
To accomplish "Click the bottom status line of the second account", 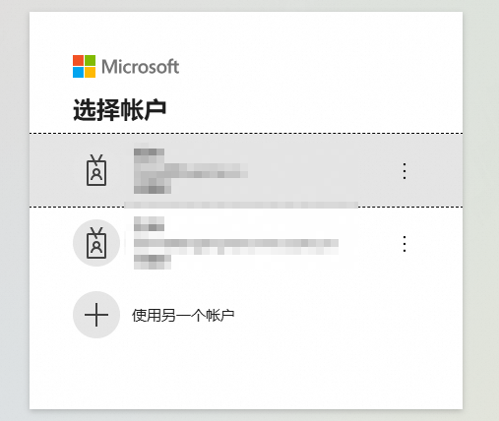I will pos(153,262).
